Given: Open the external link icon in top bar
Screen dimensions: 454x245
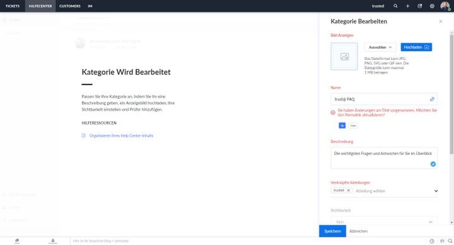Looking at the screenshot, I should pos(419,6).
